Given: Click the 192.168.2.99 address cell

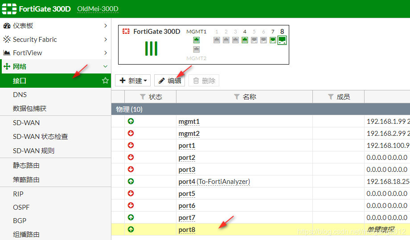Looking at the screenshot, I should tap(388, 134).
